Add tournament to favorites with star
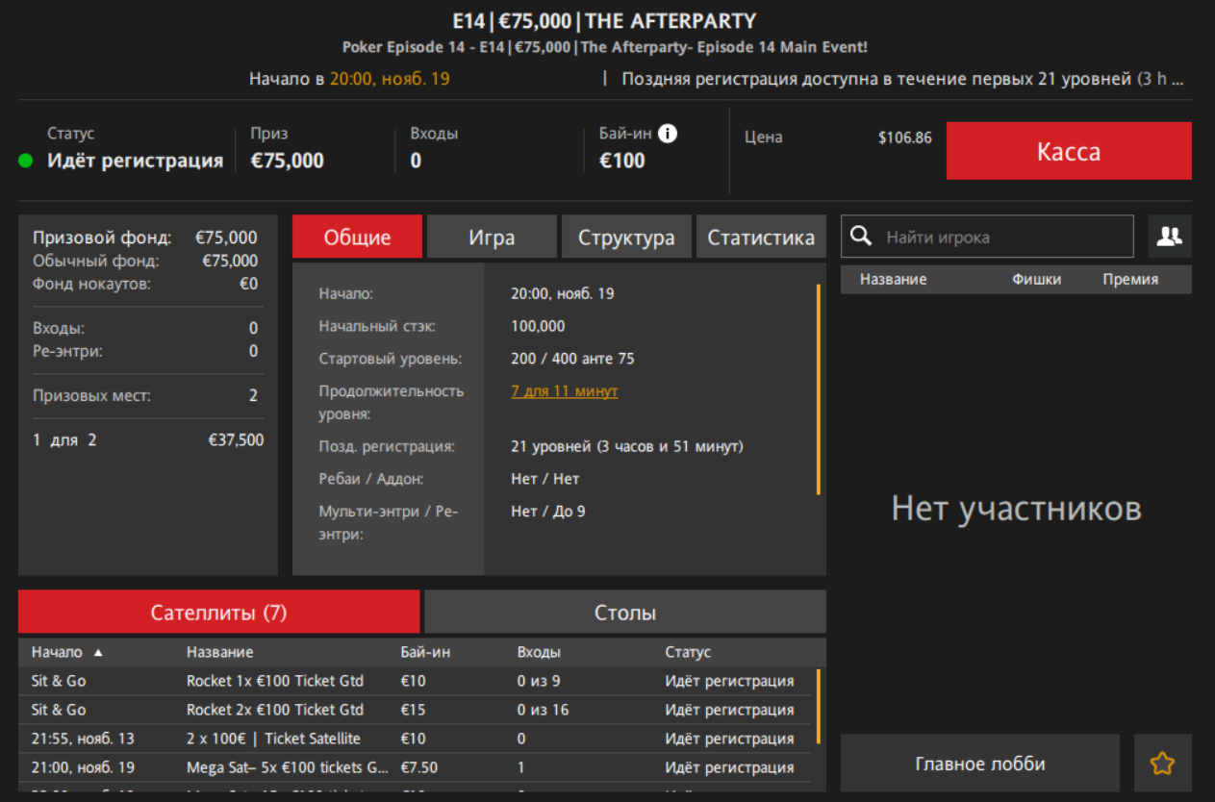The height and width of the screenshot is (802, 1215). pyautogui.click(x=1162, y=764)
